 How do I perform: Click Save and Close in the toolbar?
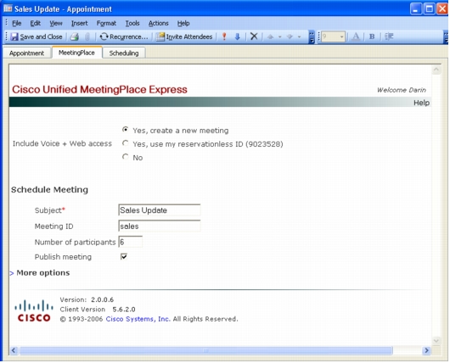[x=37, y=36]
